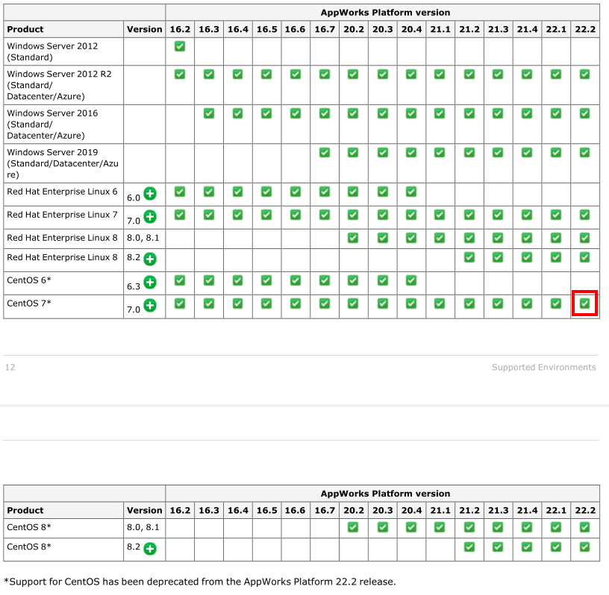The height and width of the screenshot is (595, 609).
Task: Click CentOS 8 8.0, 8.1 checkmark under 20.2
Action: pos(353,527)
